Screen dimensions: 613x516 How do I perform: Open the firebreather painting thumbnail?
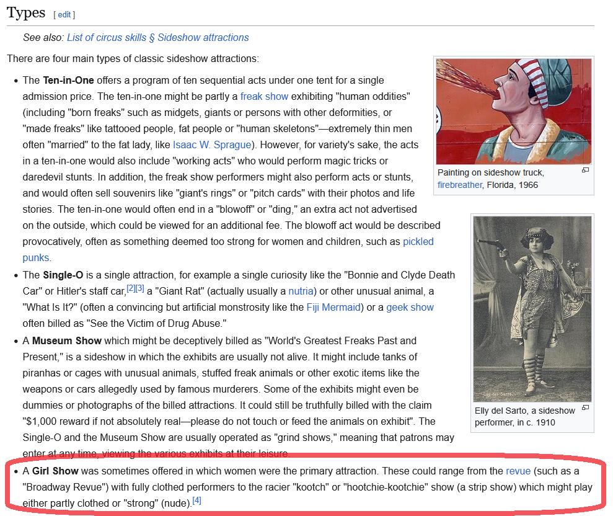[514, 112]
